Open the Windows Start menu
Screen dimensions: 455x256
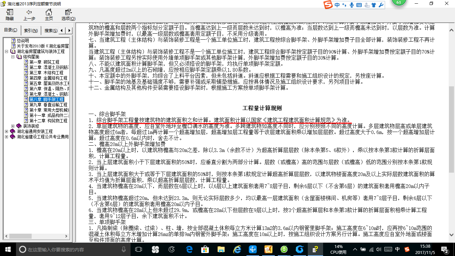coord(8,249)
